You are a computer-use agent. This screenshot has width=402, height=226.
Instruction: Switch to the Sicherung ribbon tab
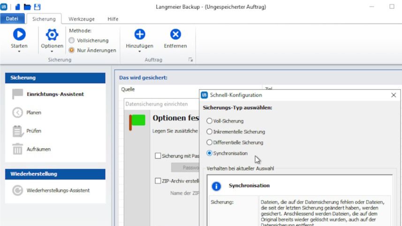44,19
